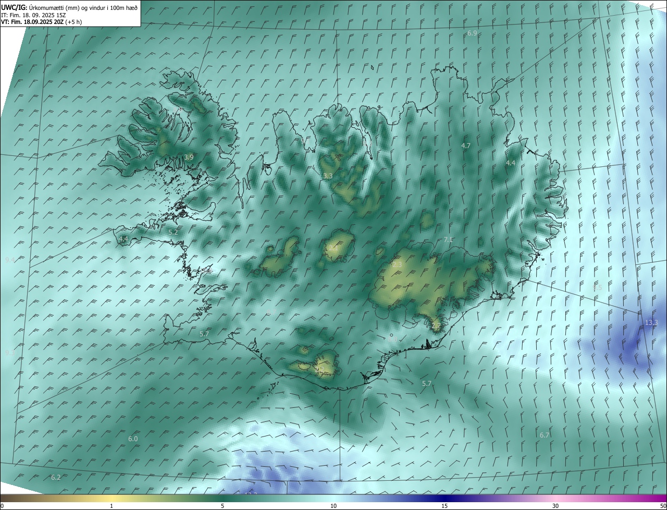Click the 13.3 value label on the map
This screenshot has width=667, height=510.
[651, 323]
